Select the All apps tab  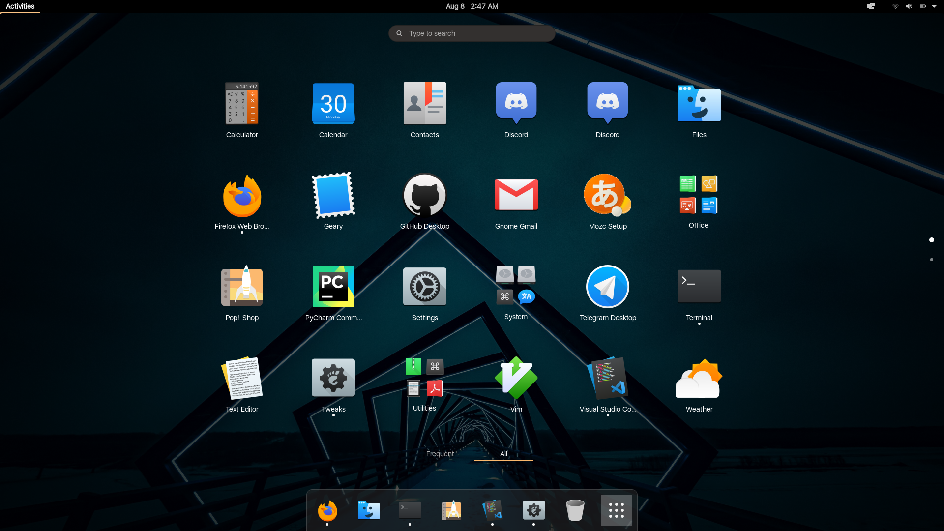[503, 454]
